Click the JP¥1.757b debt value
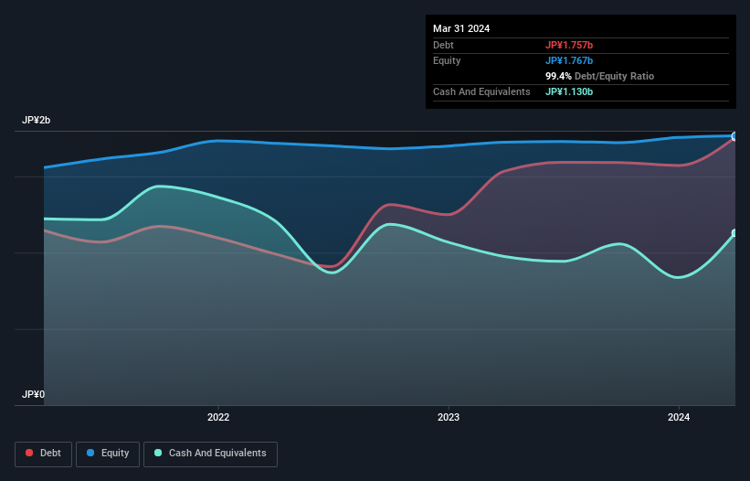 569,45
